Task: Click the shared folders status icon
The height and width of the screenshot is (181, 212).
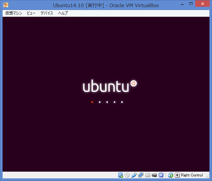Action: 147,175
